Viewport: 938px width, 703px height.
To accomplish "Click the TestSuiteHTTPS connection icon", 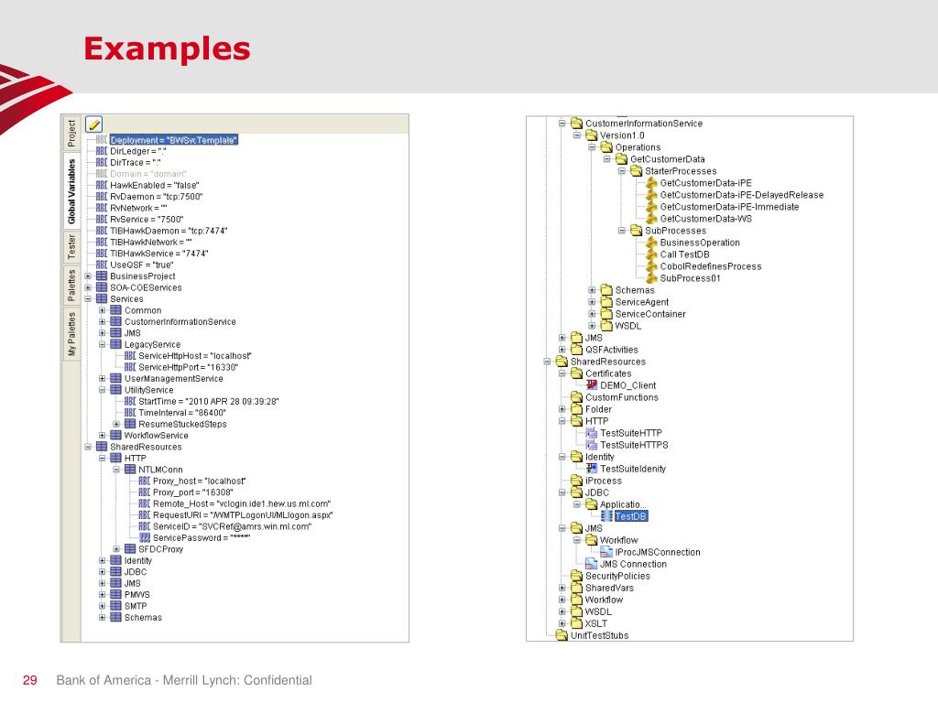I will [592, 445].
